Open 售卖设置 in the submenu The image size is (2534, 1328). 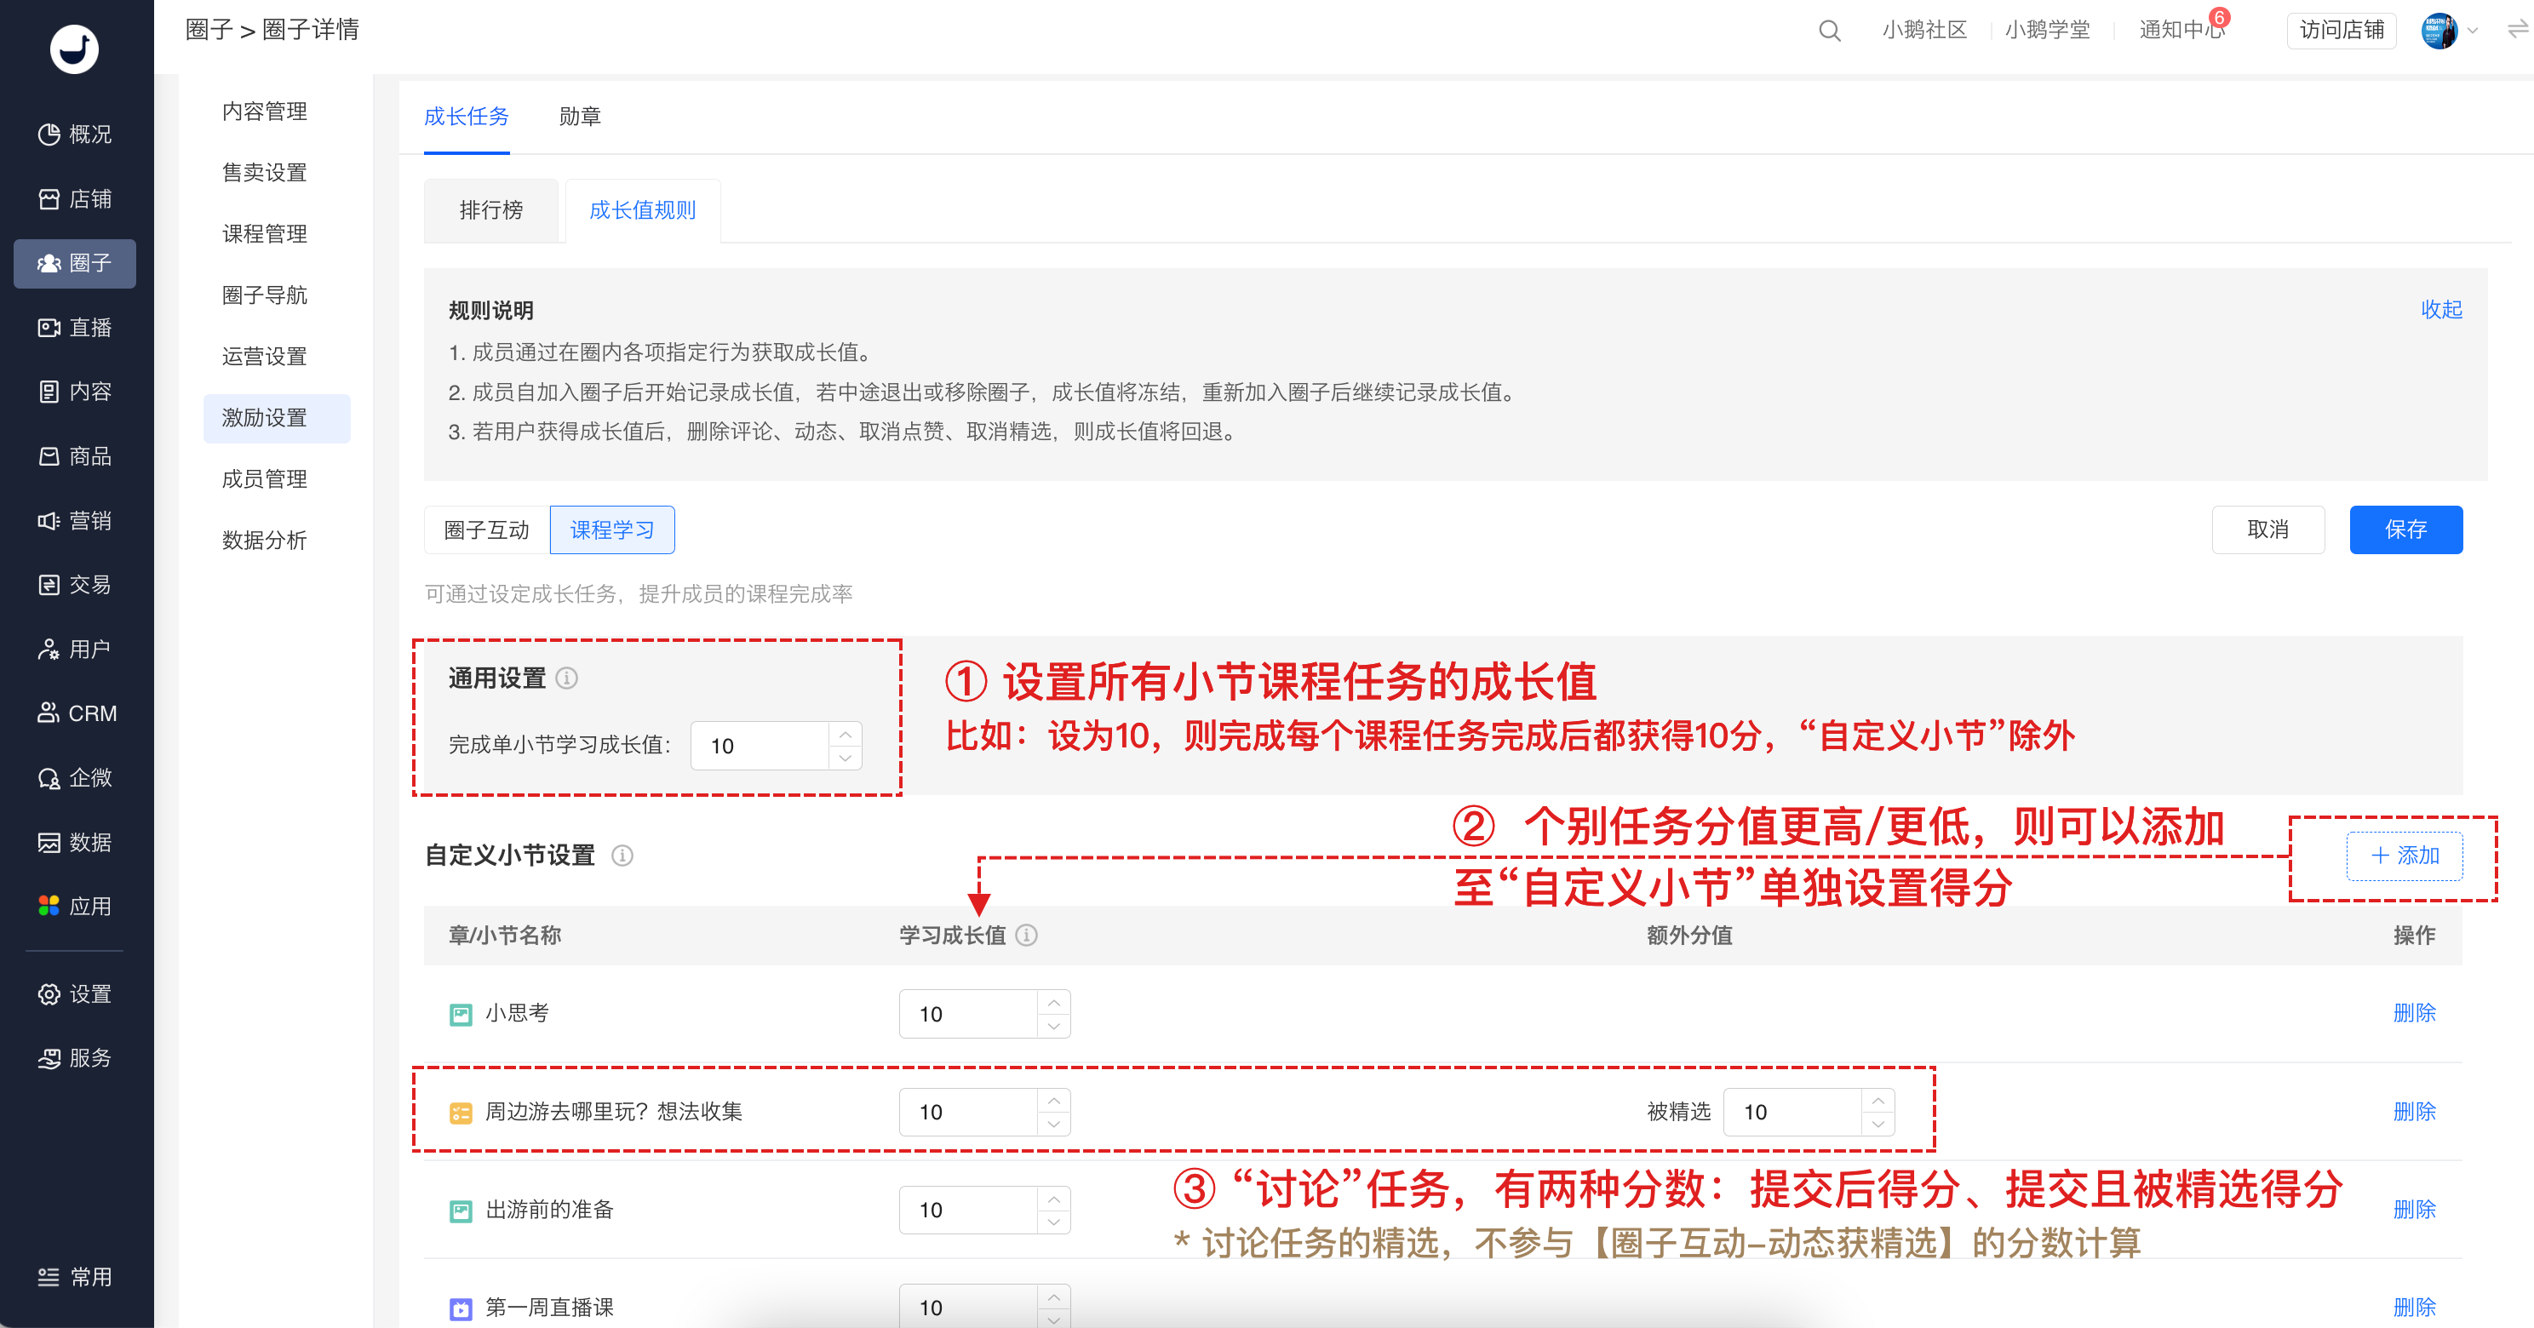(265, 172)
